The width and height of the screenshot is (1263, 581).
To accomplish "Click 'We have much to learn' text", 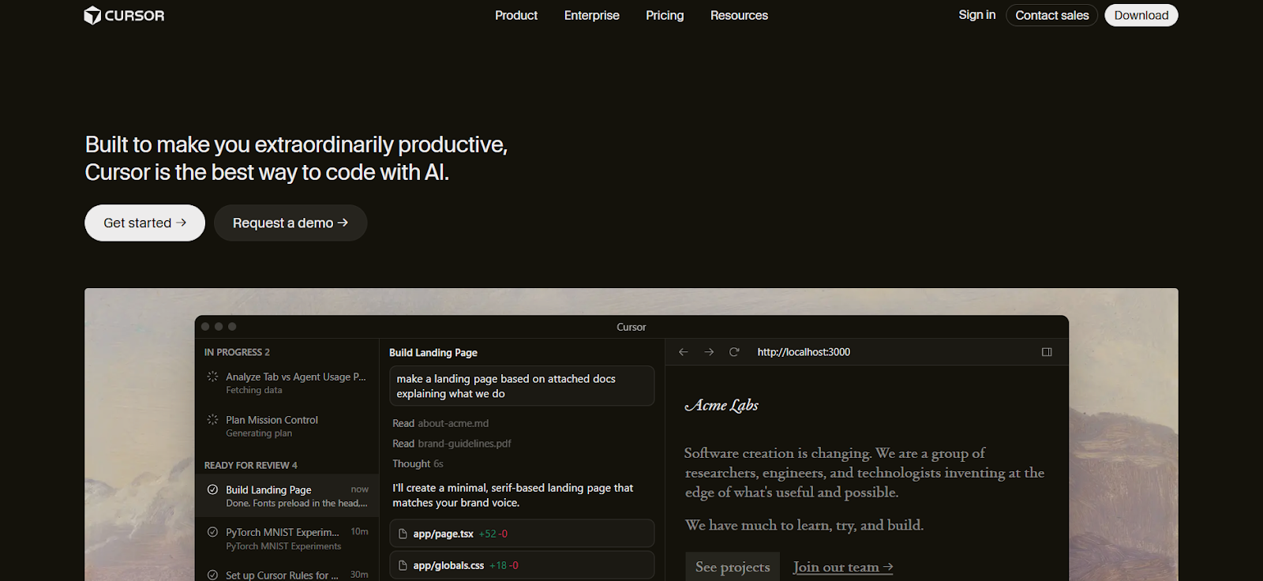I will [804, 525].
